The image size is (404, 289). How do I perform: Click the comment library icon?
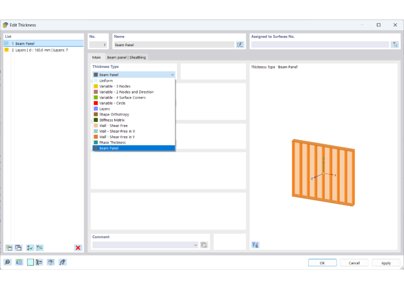click(x=204, y=245)
